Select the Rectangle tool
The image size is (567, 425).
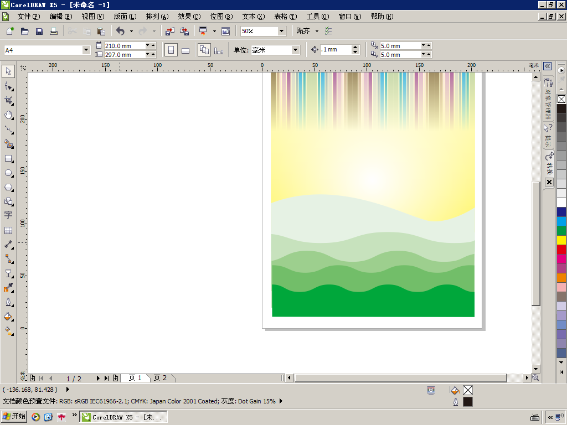click(8, 158)
